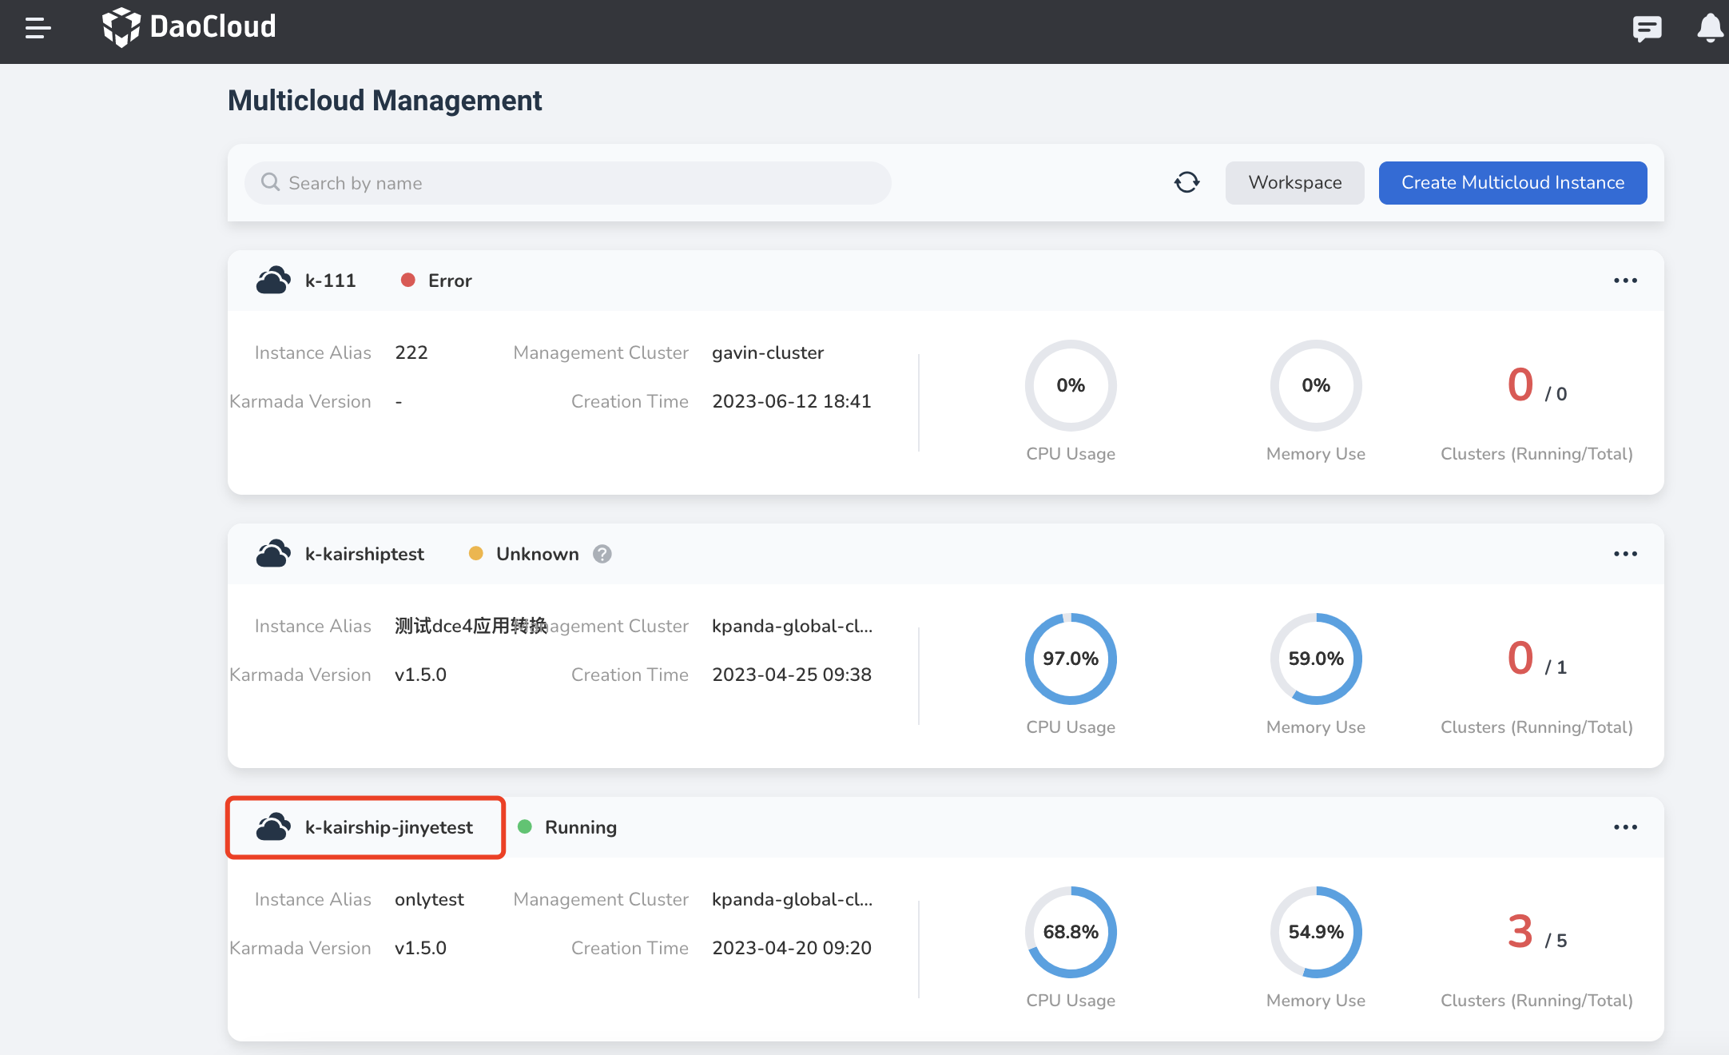Click Karmada Version v1.5.0 of k-kairshiptest
Viewport: 1729px width, 1055px height.
pos(420,675)
